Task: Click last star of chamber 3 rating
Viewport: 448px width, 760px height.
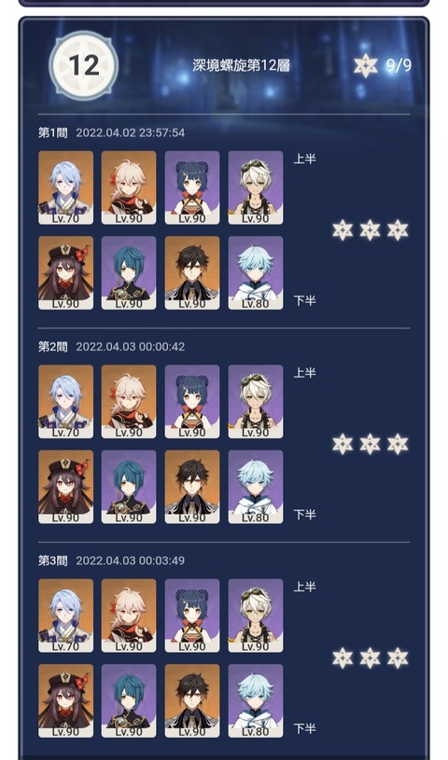Action: pyautogui.click(x=398, y=658)
